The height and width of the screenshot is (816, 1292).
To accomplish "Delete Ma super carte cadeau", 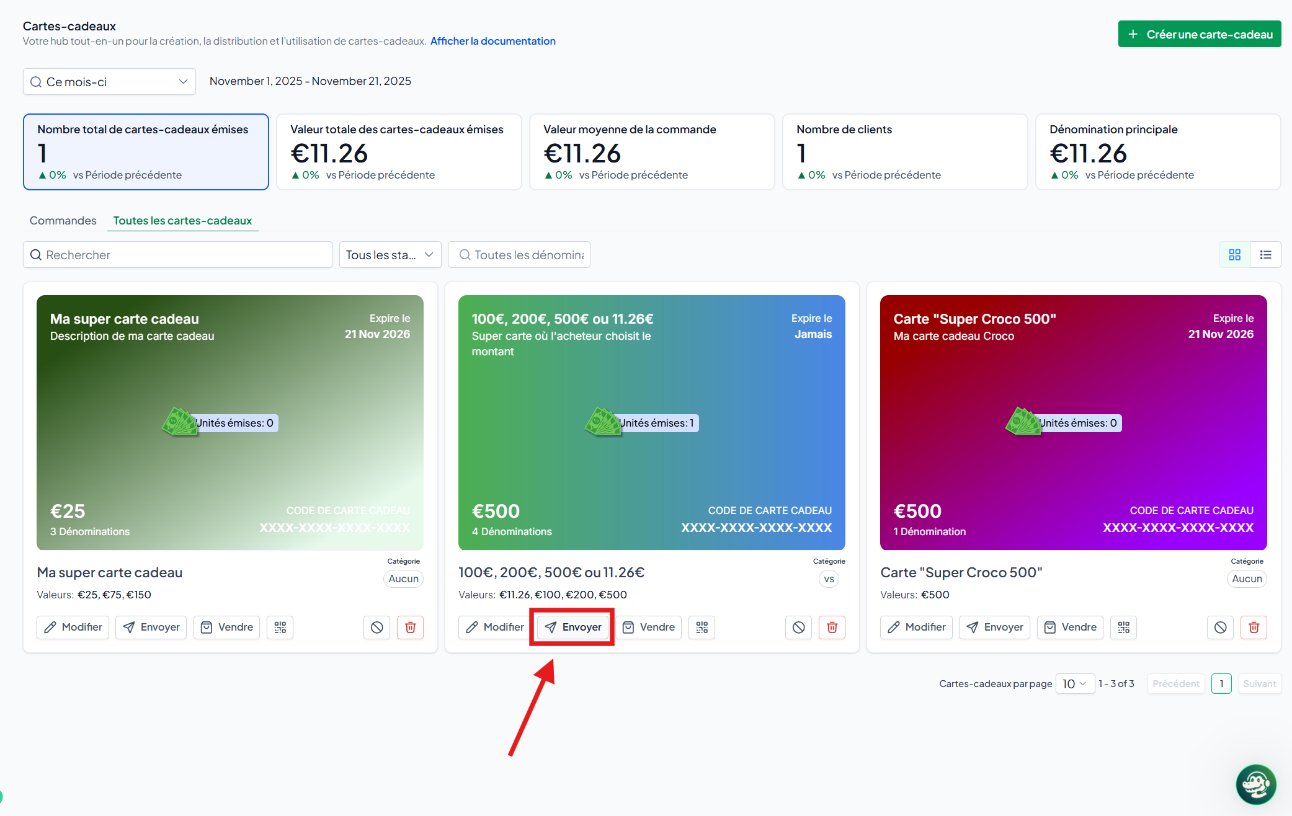I will pos(410,628).
